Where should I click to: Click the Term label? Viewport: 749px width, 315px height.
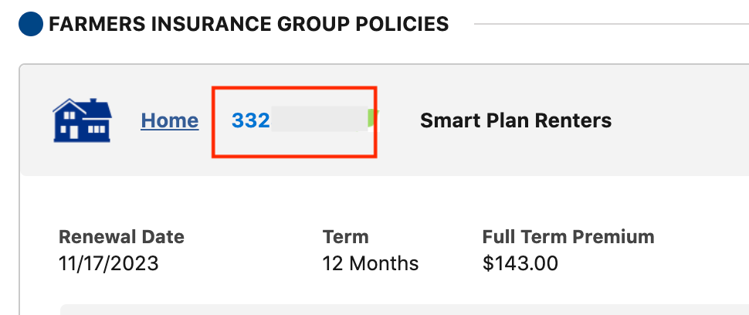(345, 236)
